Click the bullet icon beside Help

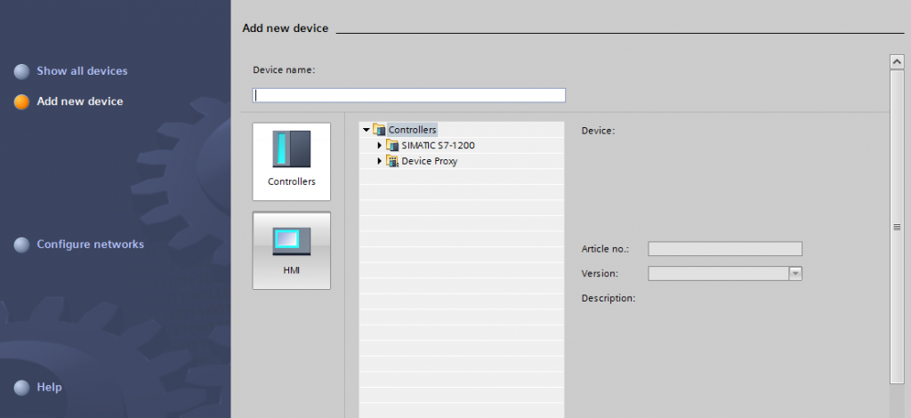tap(22, 388)
